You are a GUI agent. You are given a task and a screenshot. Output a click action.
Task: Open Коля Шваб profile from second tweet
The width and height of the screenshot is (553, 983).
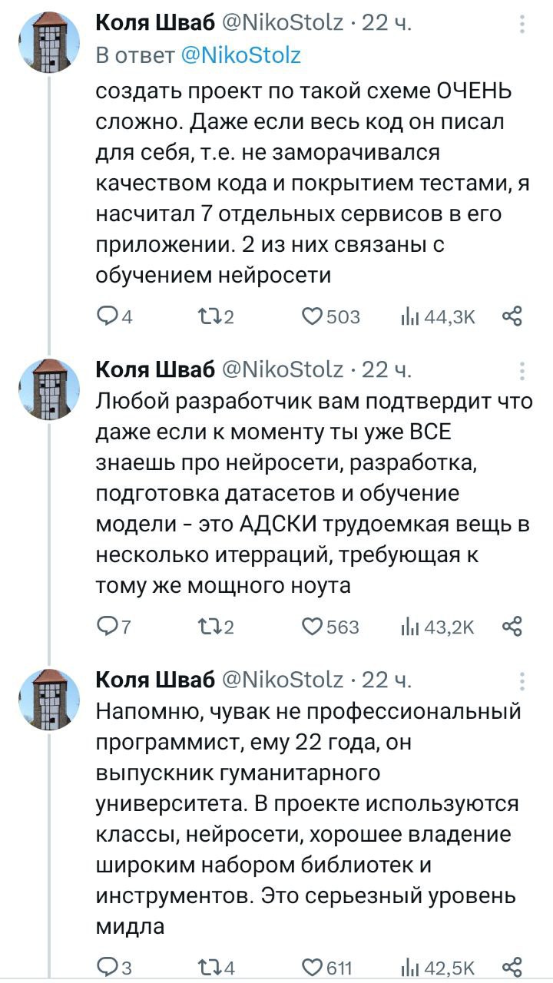click(x=154, y=370)
